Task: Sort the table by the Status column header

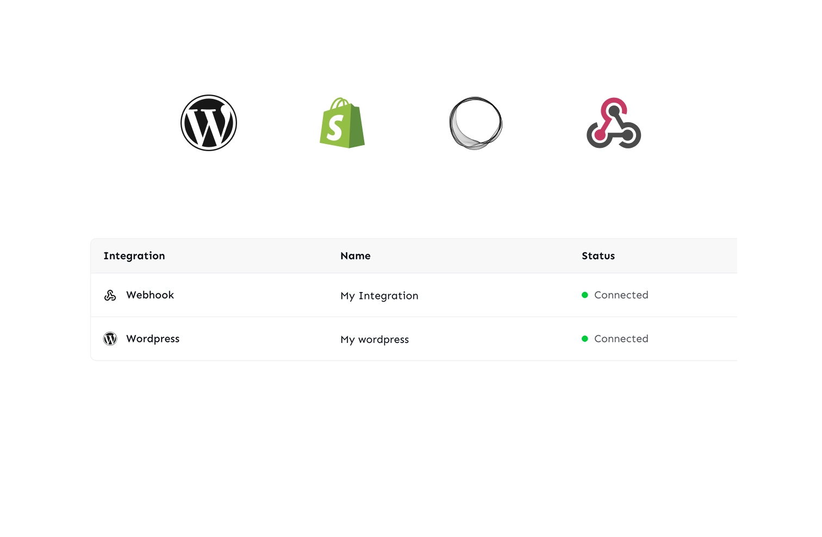Action: pos(598,255)
